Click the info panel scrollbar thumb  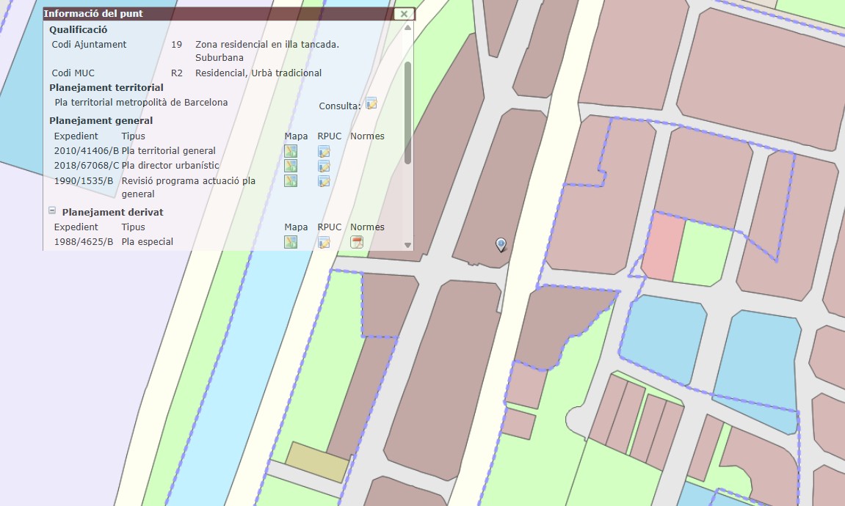[x=407, y=112]
